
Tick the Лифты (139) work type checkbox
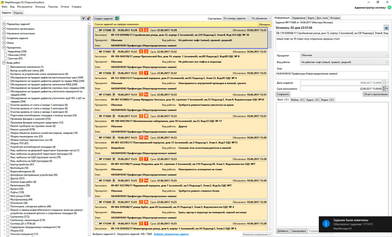coord(8,192)
